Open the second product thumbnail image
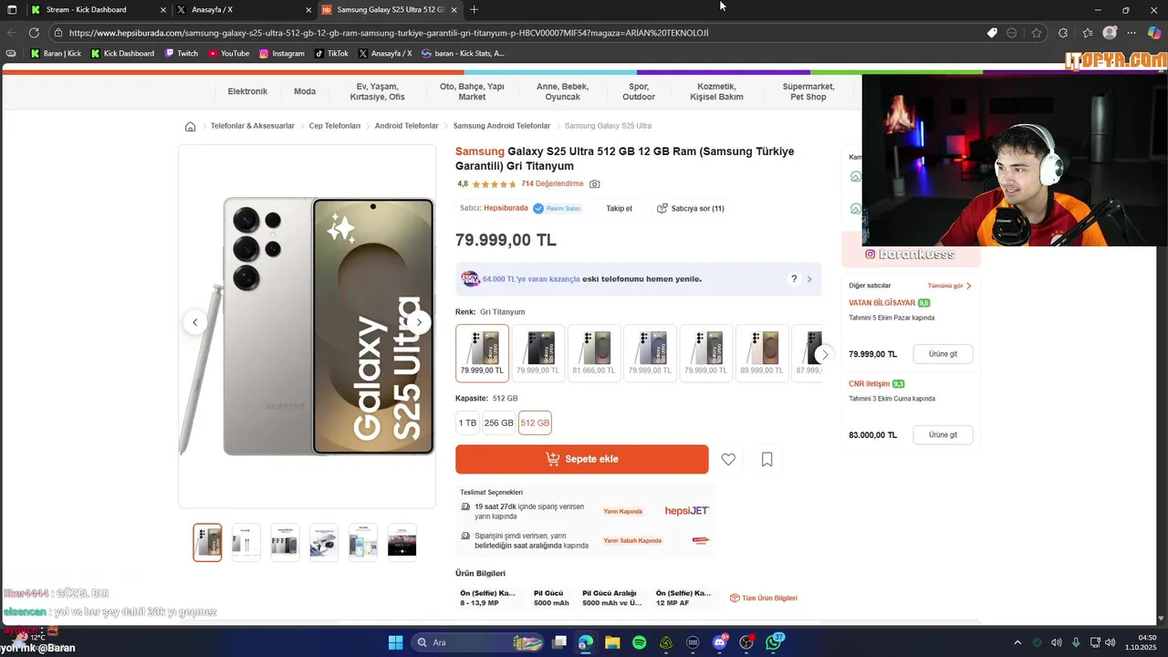1168x657 pixels. 246,542
